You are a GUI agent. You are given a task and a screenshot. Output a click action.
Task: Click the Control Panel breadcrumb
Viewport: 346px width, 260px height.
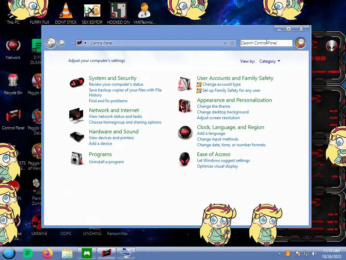click(101, 43)
